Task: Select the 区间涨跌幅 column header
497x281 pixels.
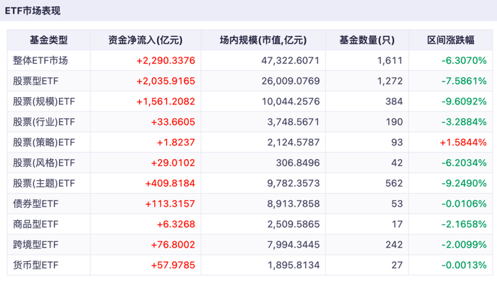Action: pyautogui.click(x=451, y=40)
